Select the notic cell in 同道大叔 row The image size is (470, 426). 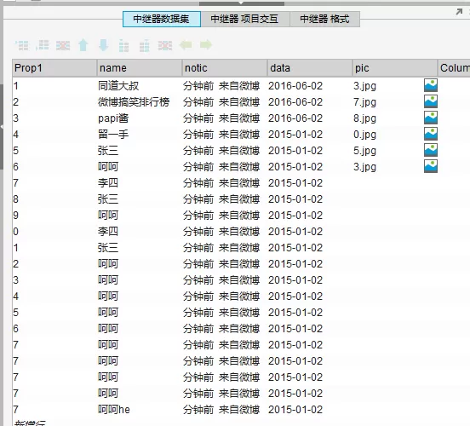(225, 86)
